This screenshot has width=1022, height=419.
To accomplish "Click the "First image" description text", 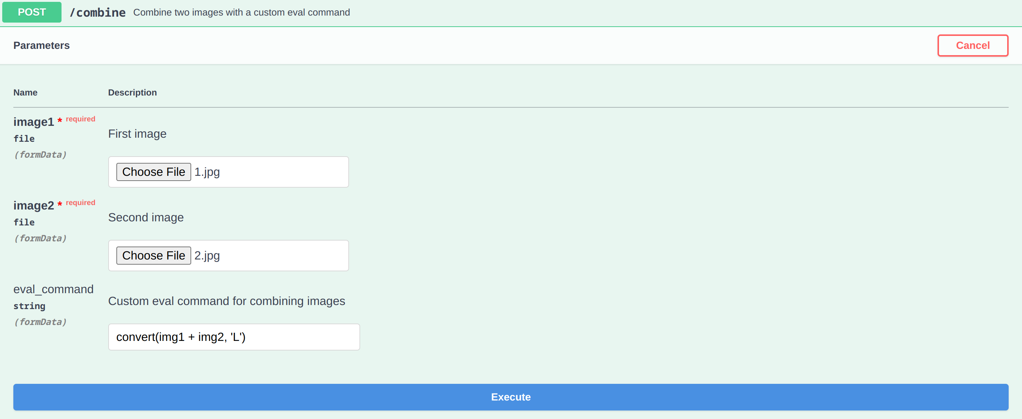I will click(x=137, y=134).
